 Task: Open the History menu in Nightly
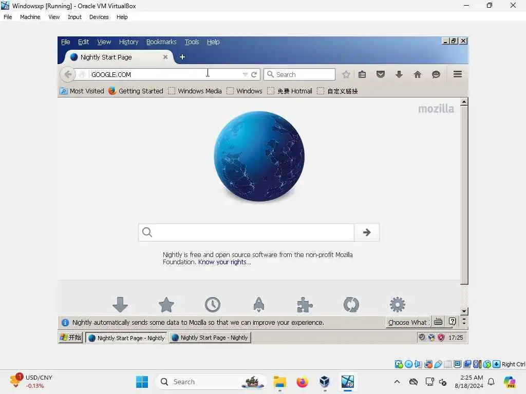click(128, 42)
